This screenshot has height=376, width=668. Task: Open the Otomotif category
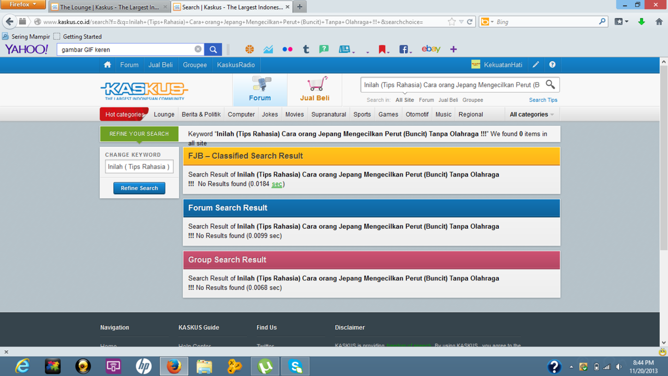tap(417, 114)
